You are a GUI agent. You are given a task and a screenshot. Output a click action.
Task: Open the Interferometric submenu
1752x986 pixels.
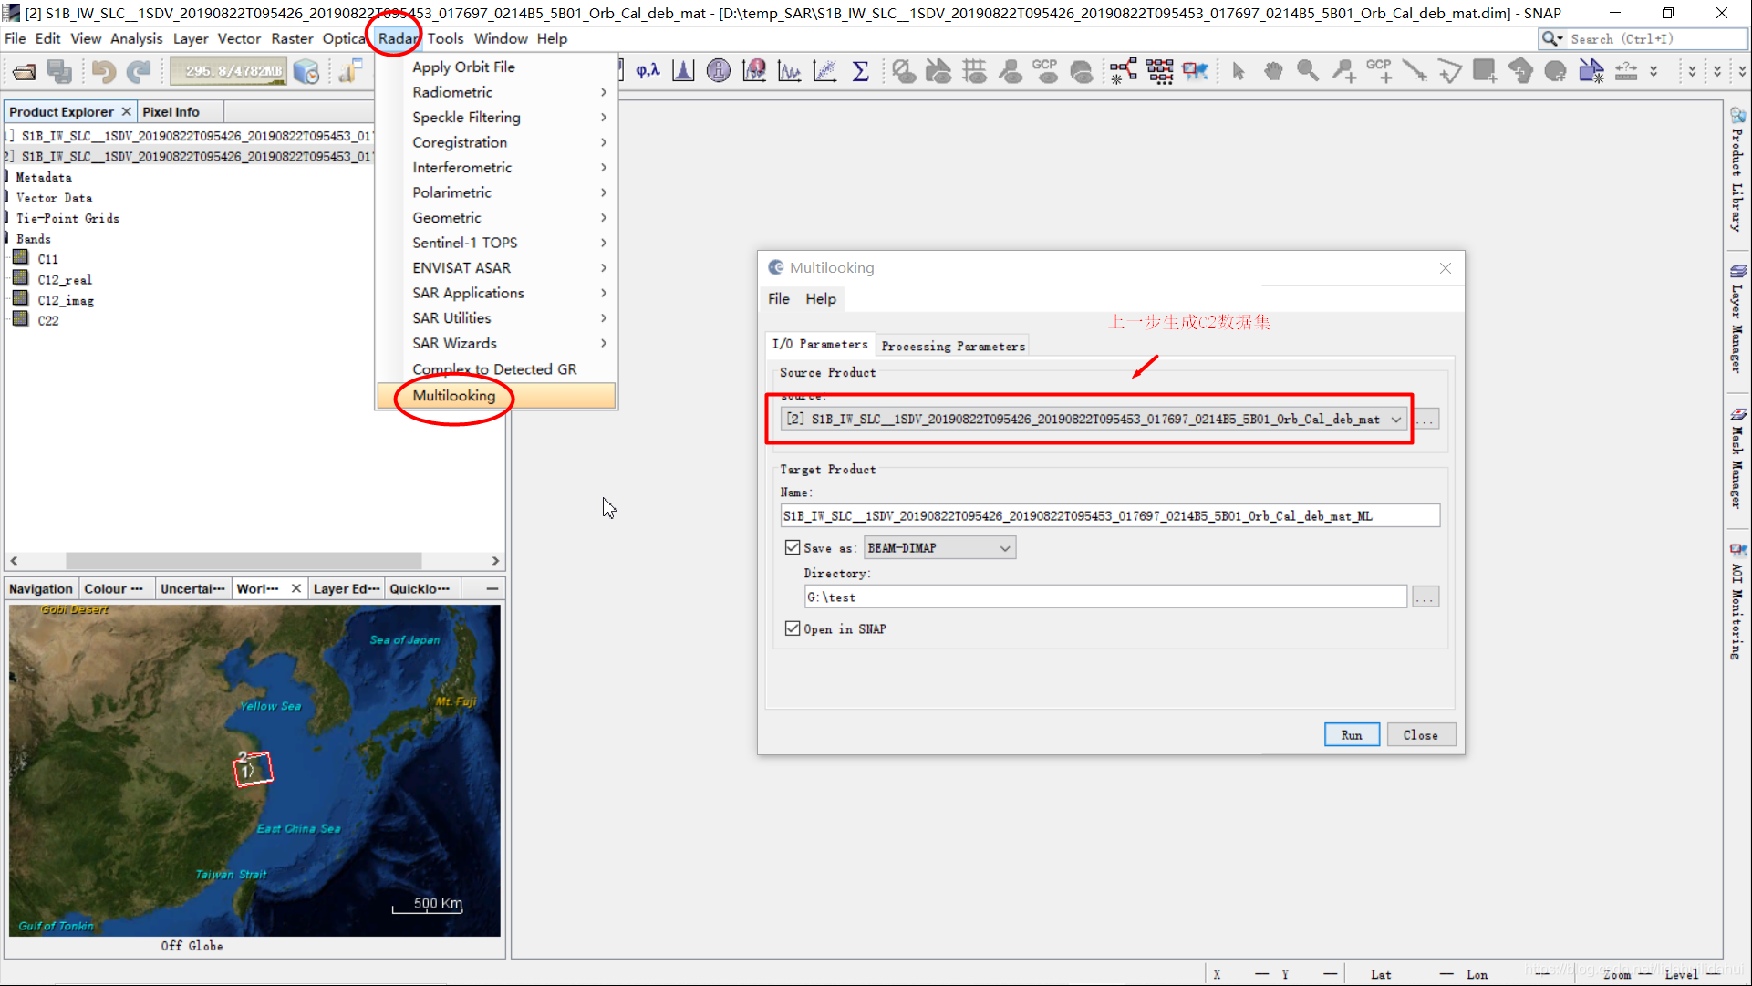coord(462,167)
